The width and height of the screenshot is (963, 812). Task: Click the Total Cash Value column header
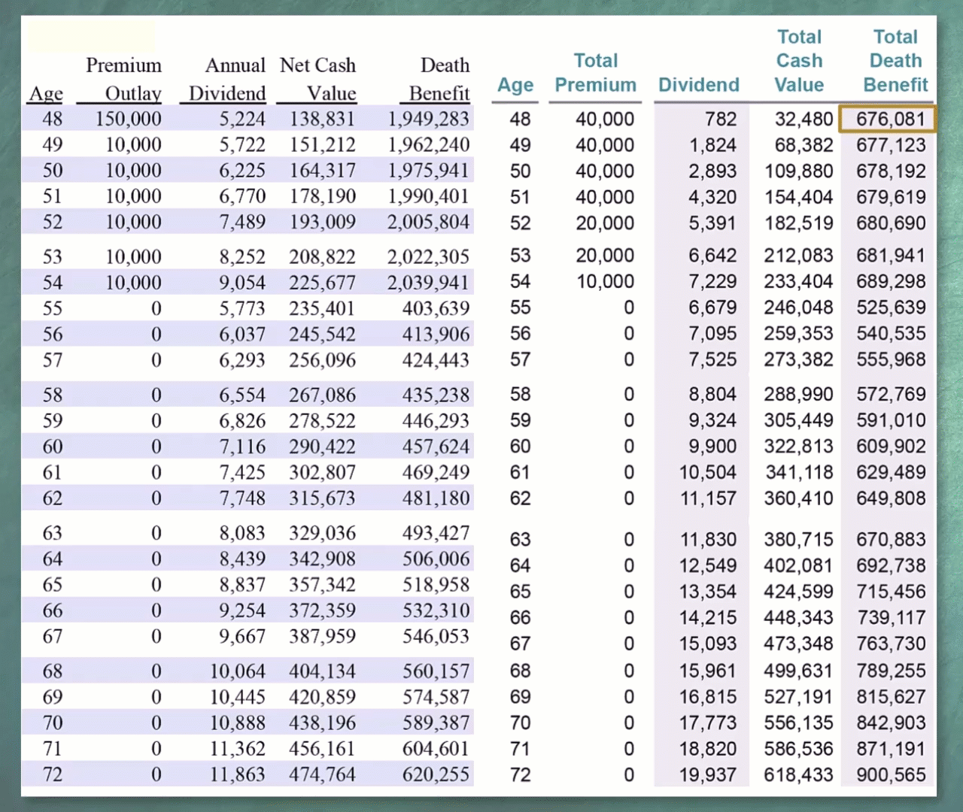pos(799,61)
